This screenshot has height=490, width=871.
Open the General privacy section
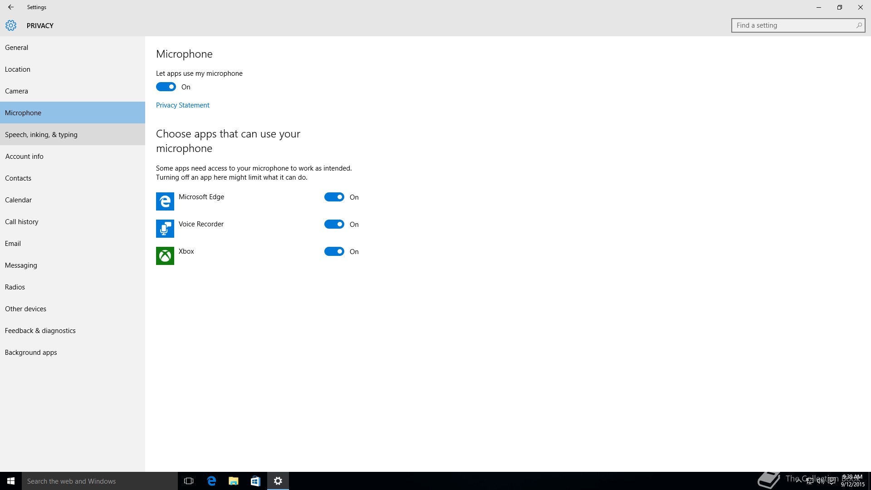73,47
